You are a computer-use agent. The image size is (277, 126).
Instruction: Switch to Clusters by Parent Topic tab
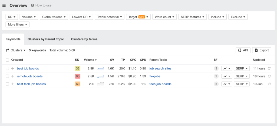point(46,39)
